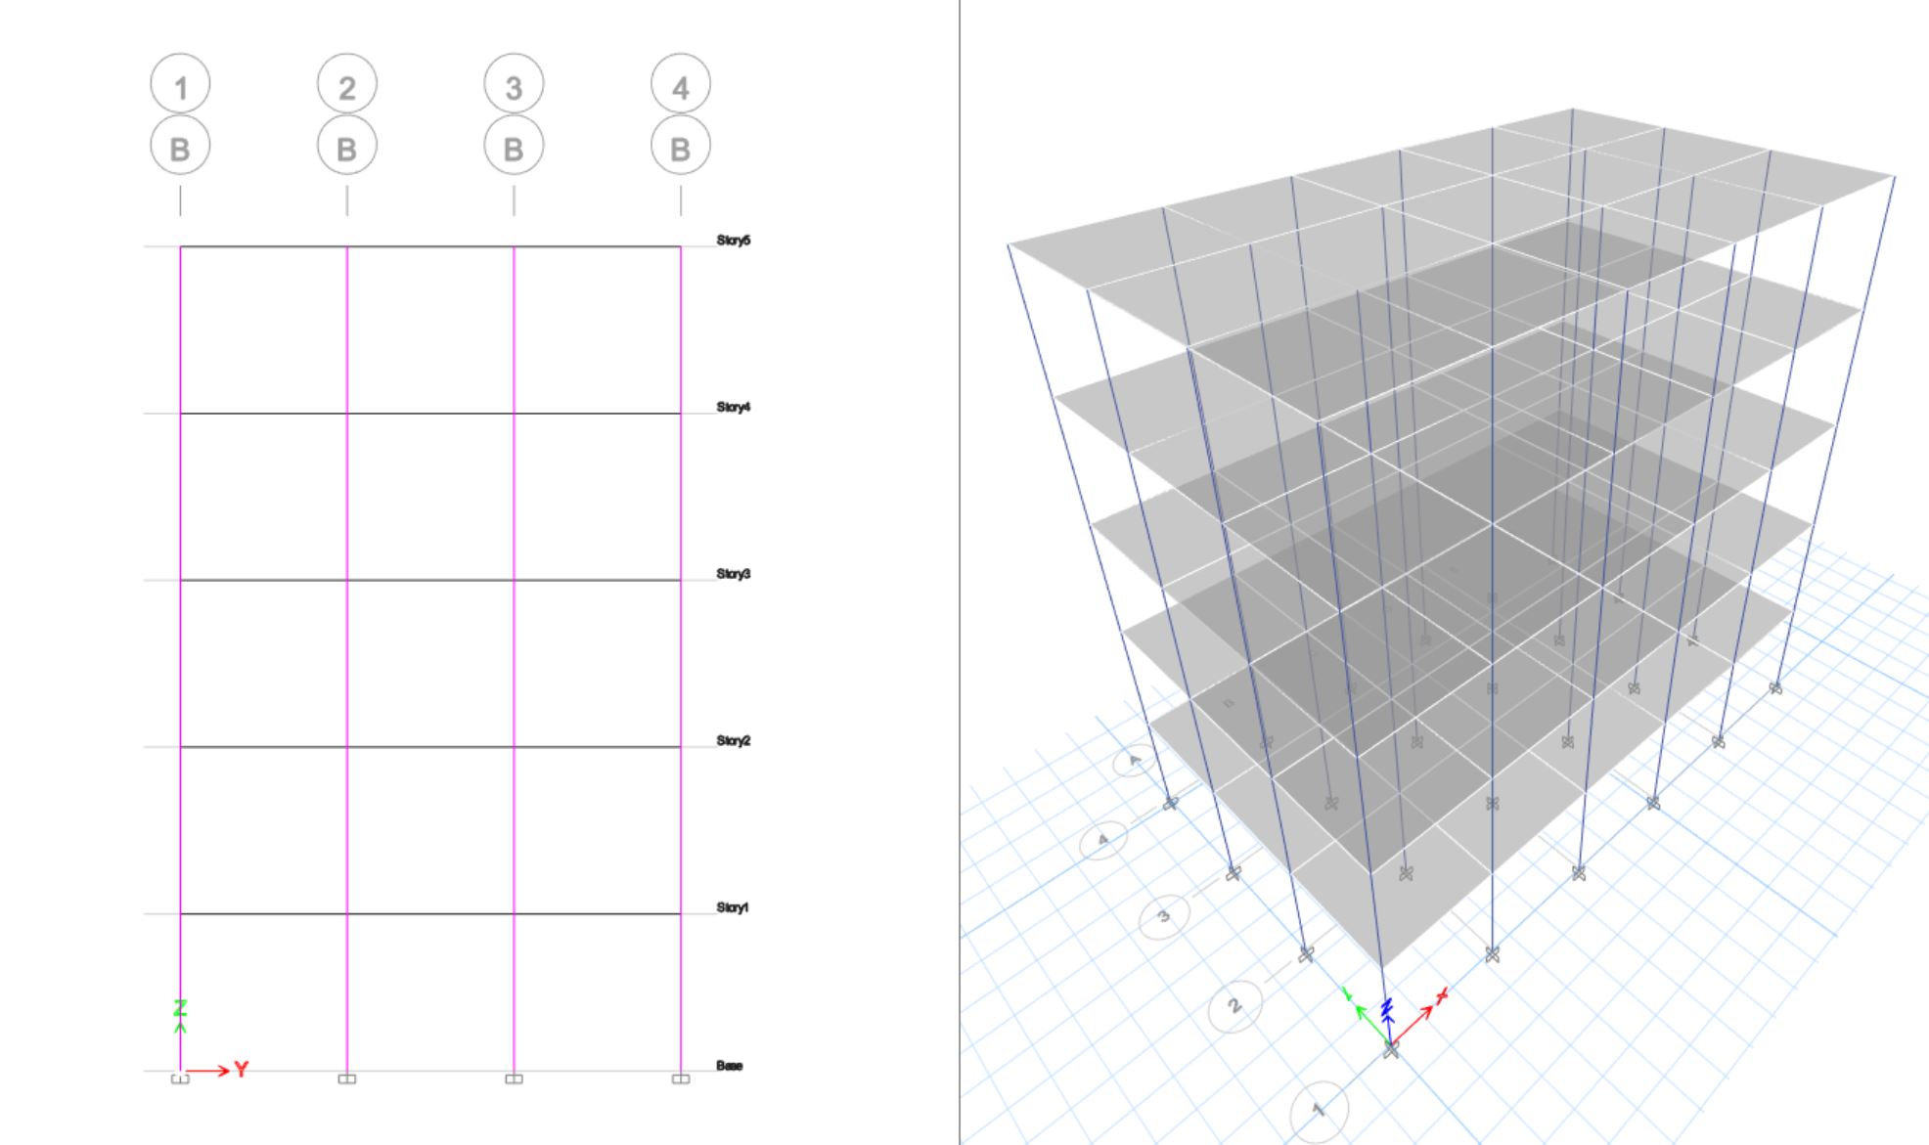This screenshot has height=1145, width=1929.
Task: Click the Base level label
Action: tap(730, 1066)
